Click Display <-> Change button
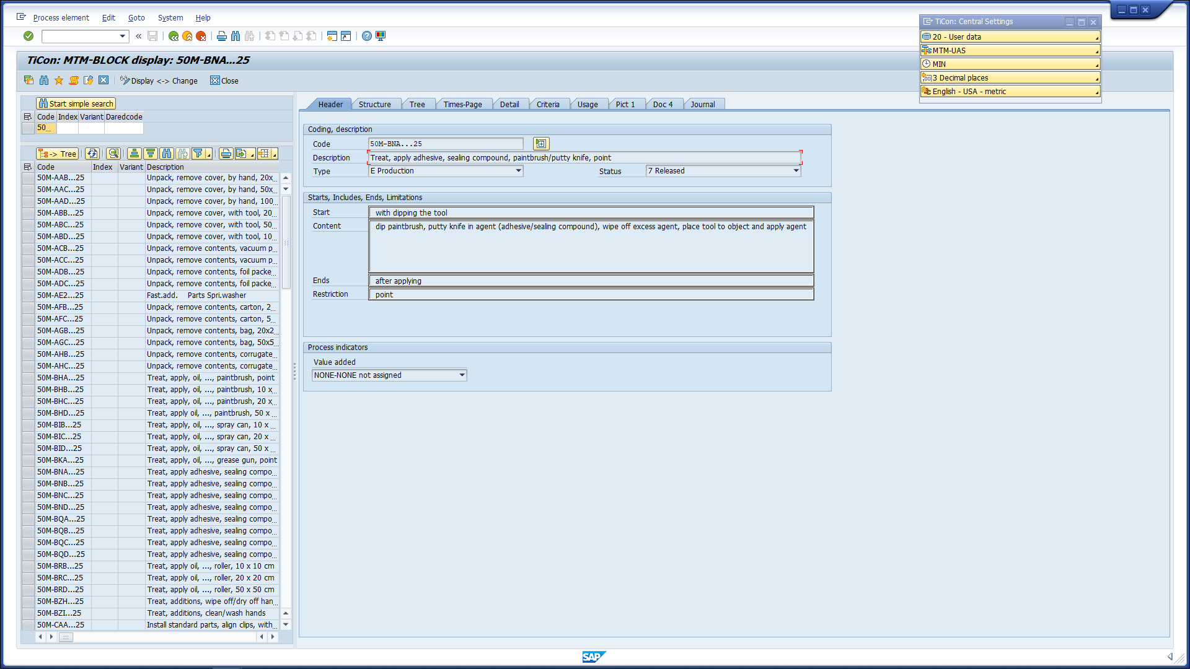The height and width of the screenshot is (669, 1190). click(x=159, y=81)
